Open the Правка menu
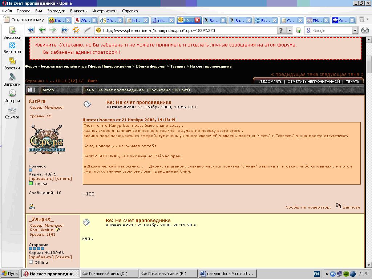This screenshot has width=372, height=279. 24,11
